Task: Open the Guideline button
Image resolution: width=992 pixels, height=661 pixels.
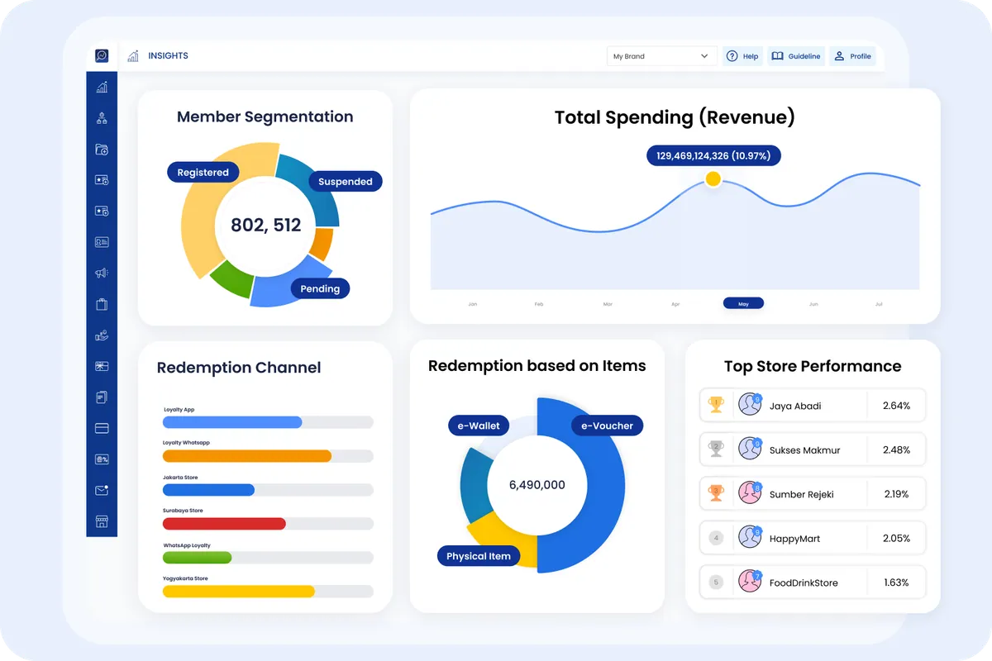Action: [796, 56]
